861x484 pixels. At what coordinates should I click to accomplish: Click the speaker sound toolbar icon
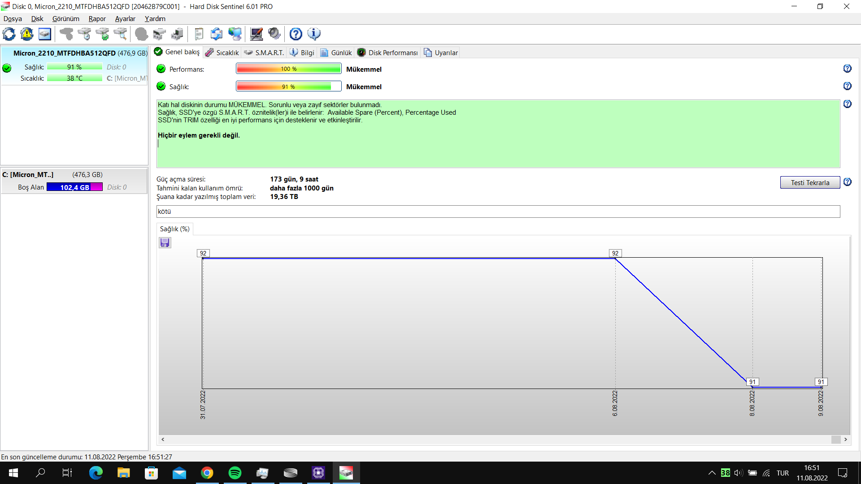pyautogui.click(x=274, y=34)
